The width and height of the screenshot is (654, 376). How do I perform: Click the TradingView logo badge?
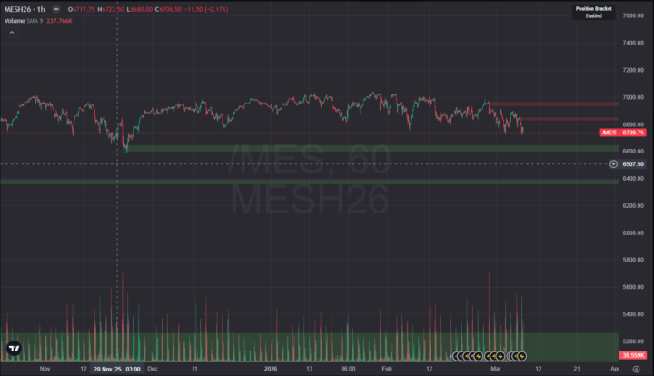coord(14,349)
